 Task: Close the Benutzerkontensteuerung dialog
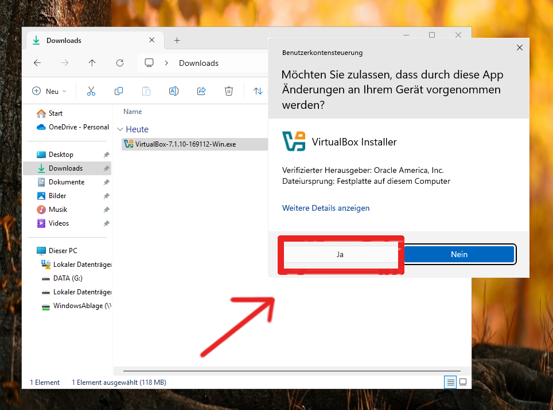pyautogui.click(x=520, y=48)
